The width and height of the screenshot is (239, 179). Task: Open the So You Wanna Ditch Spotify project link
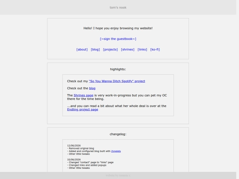(x=117, y=81)
